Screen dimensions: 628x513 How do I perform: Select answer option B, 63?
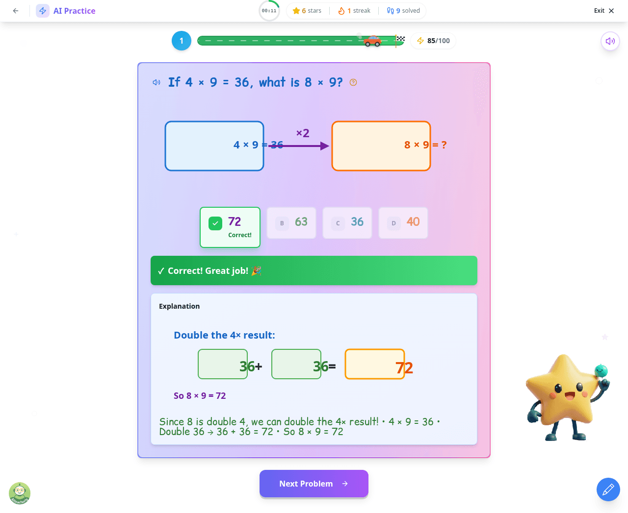click(291, 223)
